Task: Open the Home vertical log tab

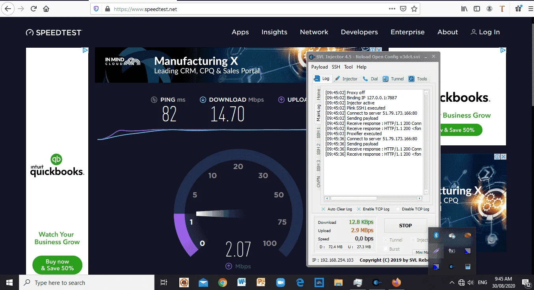Action: (318, 95)
